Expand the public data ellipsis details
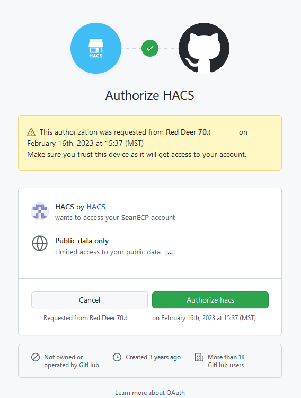 click(170, 253)
